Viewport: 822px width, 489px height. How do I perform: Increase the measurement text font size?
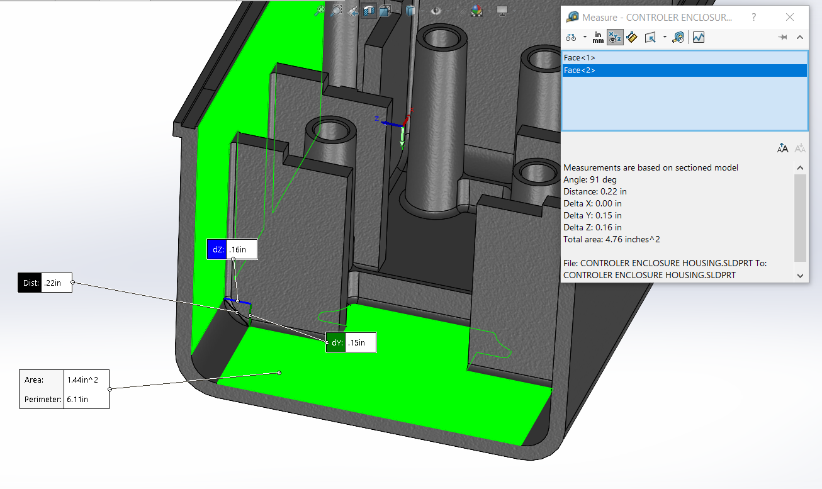[x=782, y=149]
